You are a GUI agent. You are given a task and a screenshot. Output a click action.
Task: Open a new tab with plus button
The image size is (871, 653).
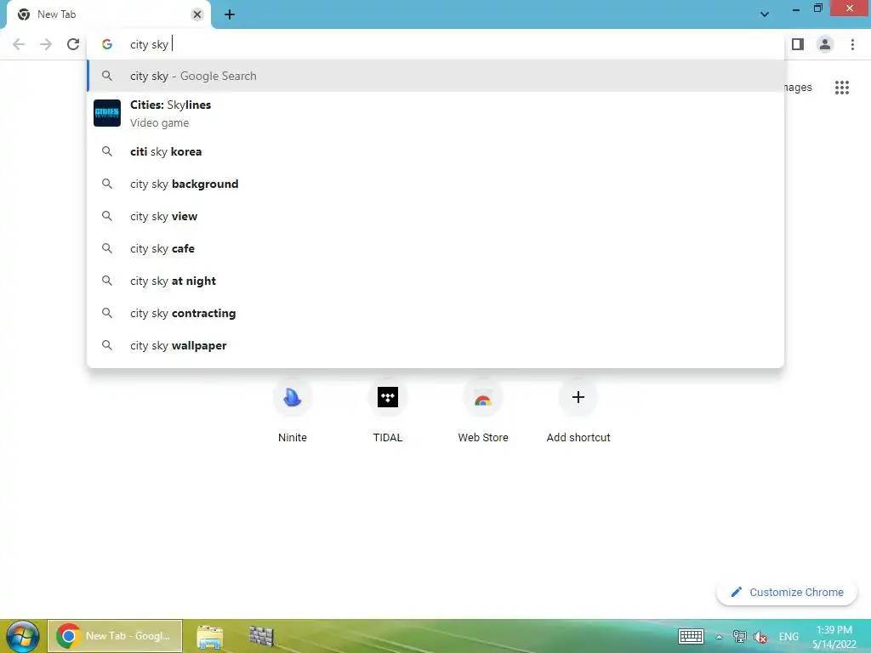point(230,14)
